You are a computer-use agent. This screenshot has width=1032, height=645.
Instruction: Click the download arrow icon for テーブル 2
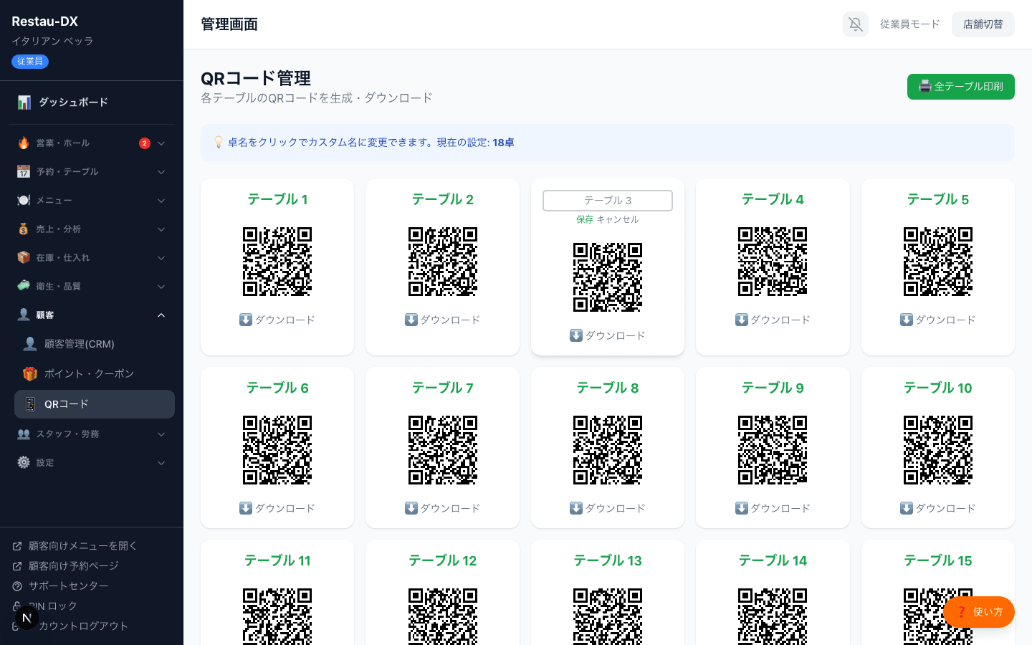(411, 320)
